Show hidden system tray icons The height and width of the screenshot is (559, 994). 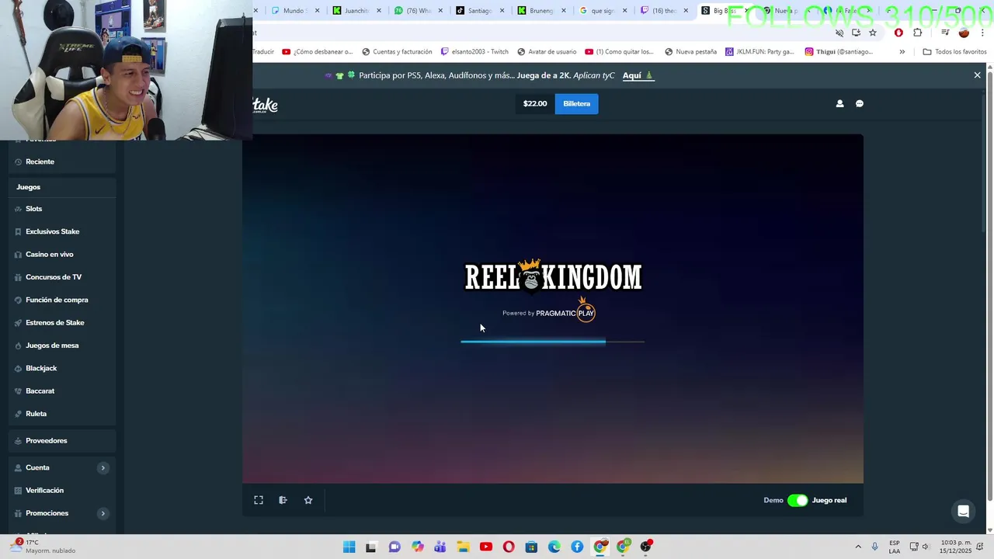858,547
